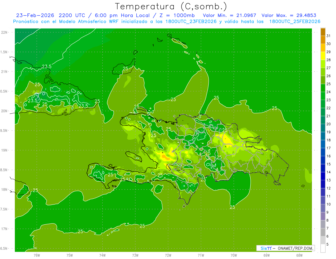Image resolution: width=336 pixels, height=259 pixels.
Task: Click the color scale label "15"
Action: tap(328, 164)
